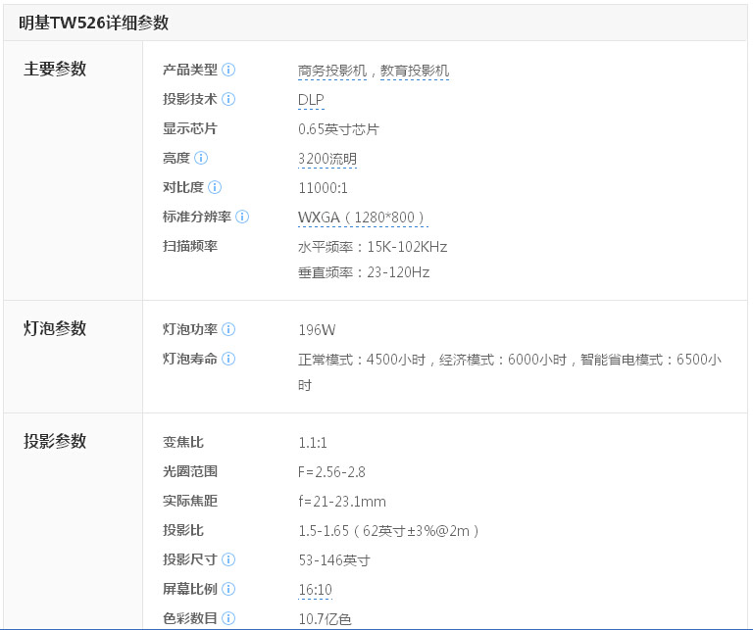Click the 投影技术 label
Screen dimensions: 753x630
click(x=190, y=99)
